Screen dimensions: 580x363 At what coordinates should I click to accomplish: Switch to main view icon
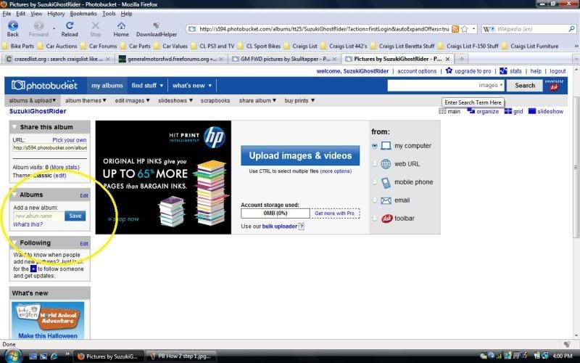[x=442, y=111]
